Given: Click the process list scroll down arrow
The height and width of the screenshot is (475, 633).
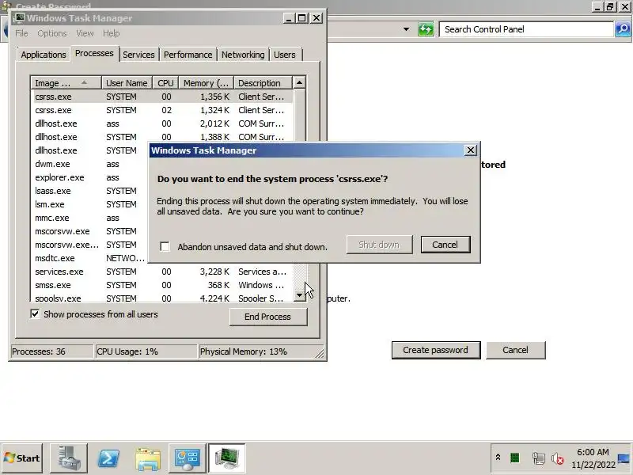Looking at the screenshot, I should pos(299,295).
